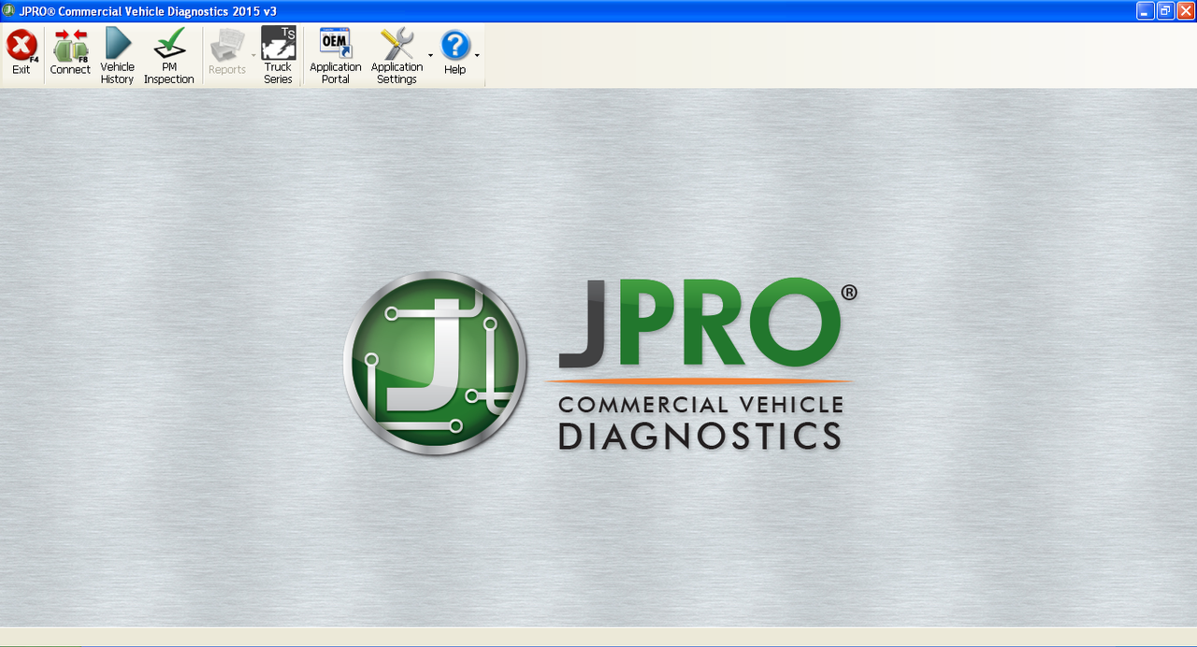The width and height of the screenshot is (1197, 647).
Task: Open the Reports toolbar button
Action: [227, 54]
